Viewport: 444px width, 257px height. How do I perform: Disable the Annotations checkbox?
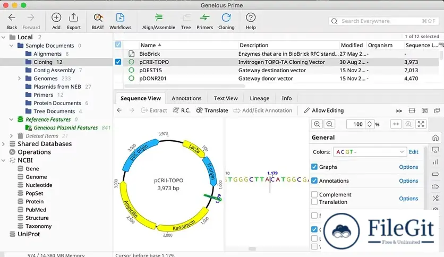[x=314, y=181]
